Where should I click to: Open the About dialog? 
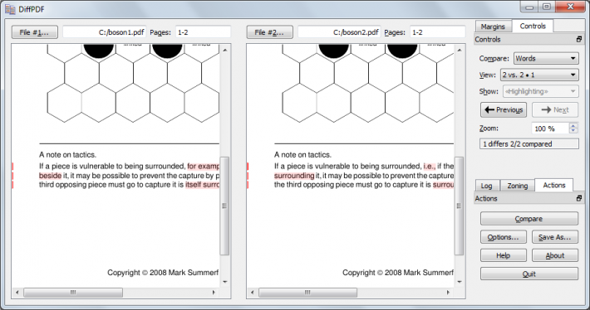click(555, 255)
